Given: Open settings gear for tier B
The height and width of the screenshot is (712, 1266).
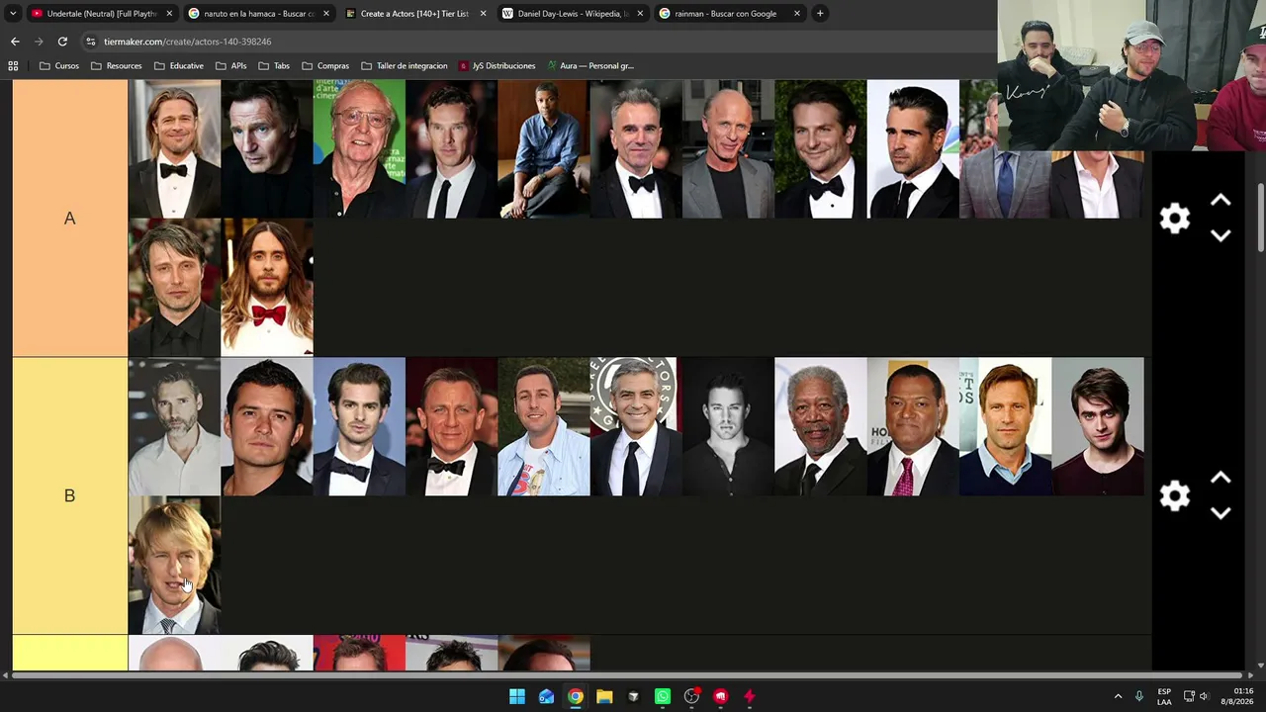Looking at the screenshot, I should (x=1174, y=495).
